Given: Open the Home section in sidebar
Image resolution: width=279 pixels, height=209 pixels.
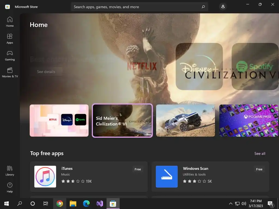Looking at the screenshot, I should pyautogui.click(x=10, y=22).
